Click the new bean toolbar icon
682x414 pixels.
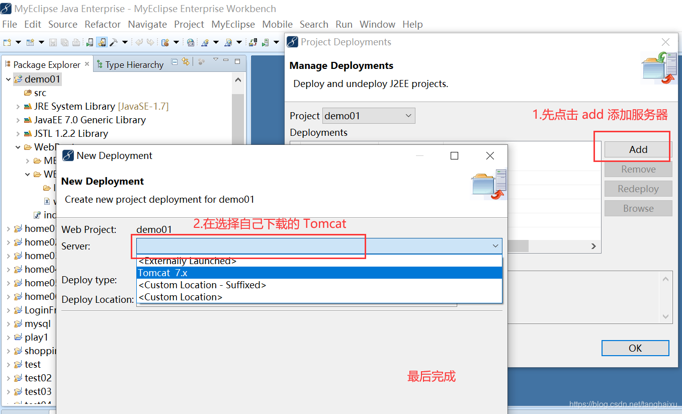pos(165,42)
